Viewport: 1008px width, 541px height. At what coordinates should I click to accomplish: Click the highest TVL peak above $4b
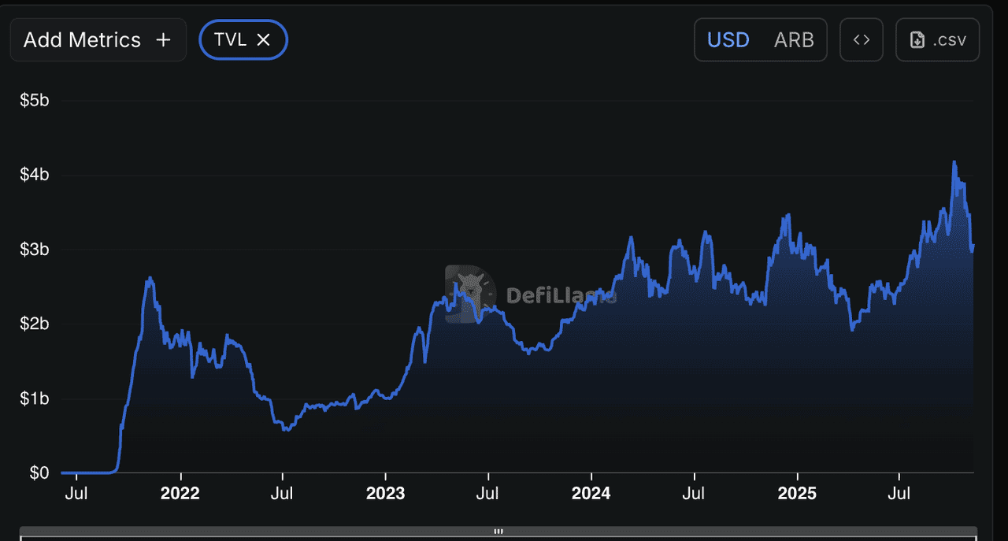(954, 162)
